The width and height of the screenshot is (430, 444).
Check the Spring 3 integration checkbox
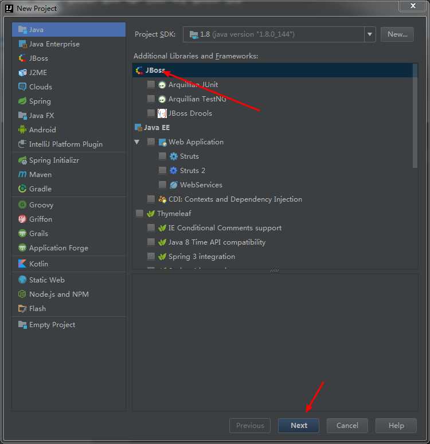tap(151, 256)
